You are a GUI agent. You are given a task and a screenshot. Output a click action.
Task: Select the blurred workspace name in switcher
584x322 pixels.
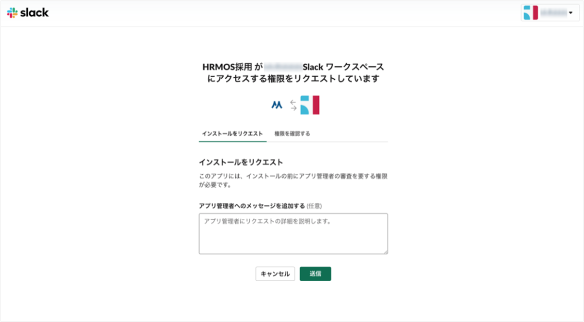point(553,13)
